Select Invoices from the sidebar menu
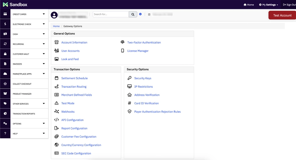 click(x=17, y=64)
